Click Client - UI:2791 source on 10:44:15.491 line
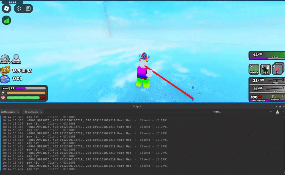The height and width of the screenshot is (175, 285). pos(154,166)
